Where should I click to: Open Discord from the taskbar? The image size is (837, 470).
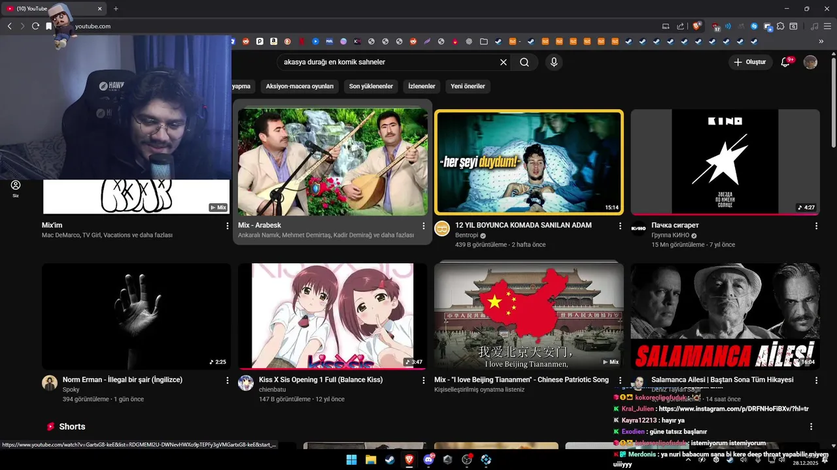(428, 460)
